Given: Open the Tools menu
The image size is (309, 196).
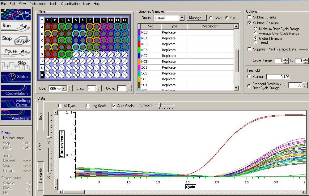Looking at the screenshot, I should click(x=53, y=3).
